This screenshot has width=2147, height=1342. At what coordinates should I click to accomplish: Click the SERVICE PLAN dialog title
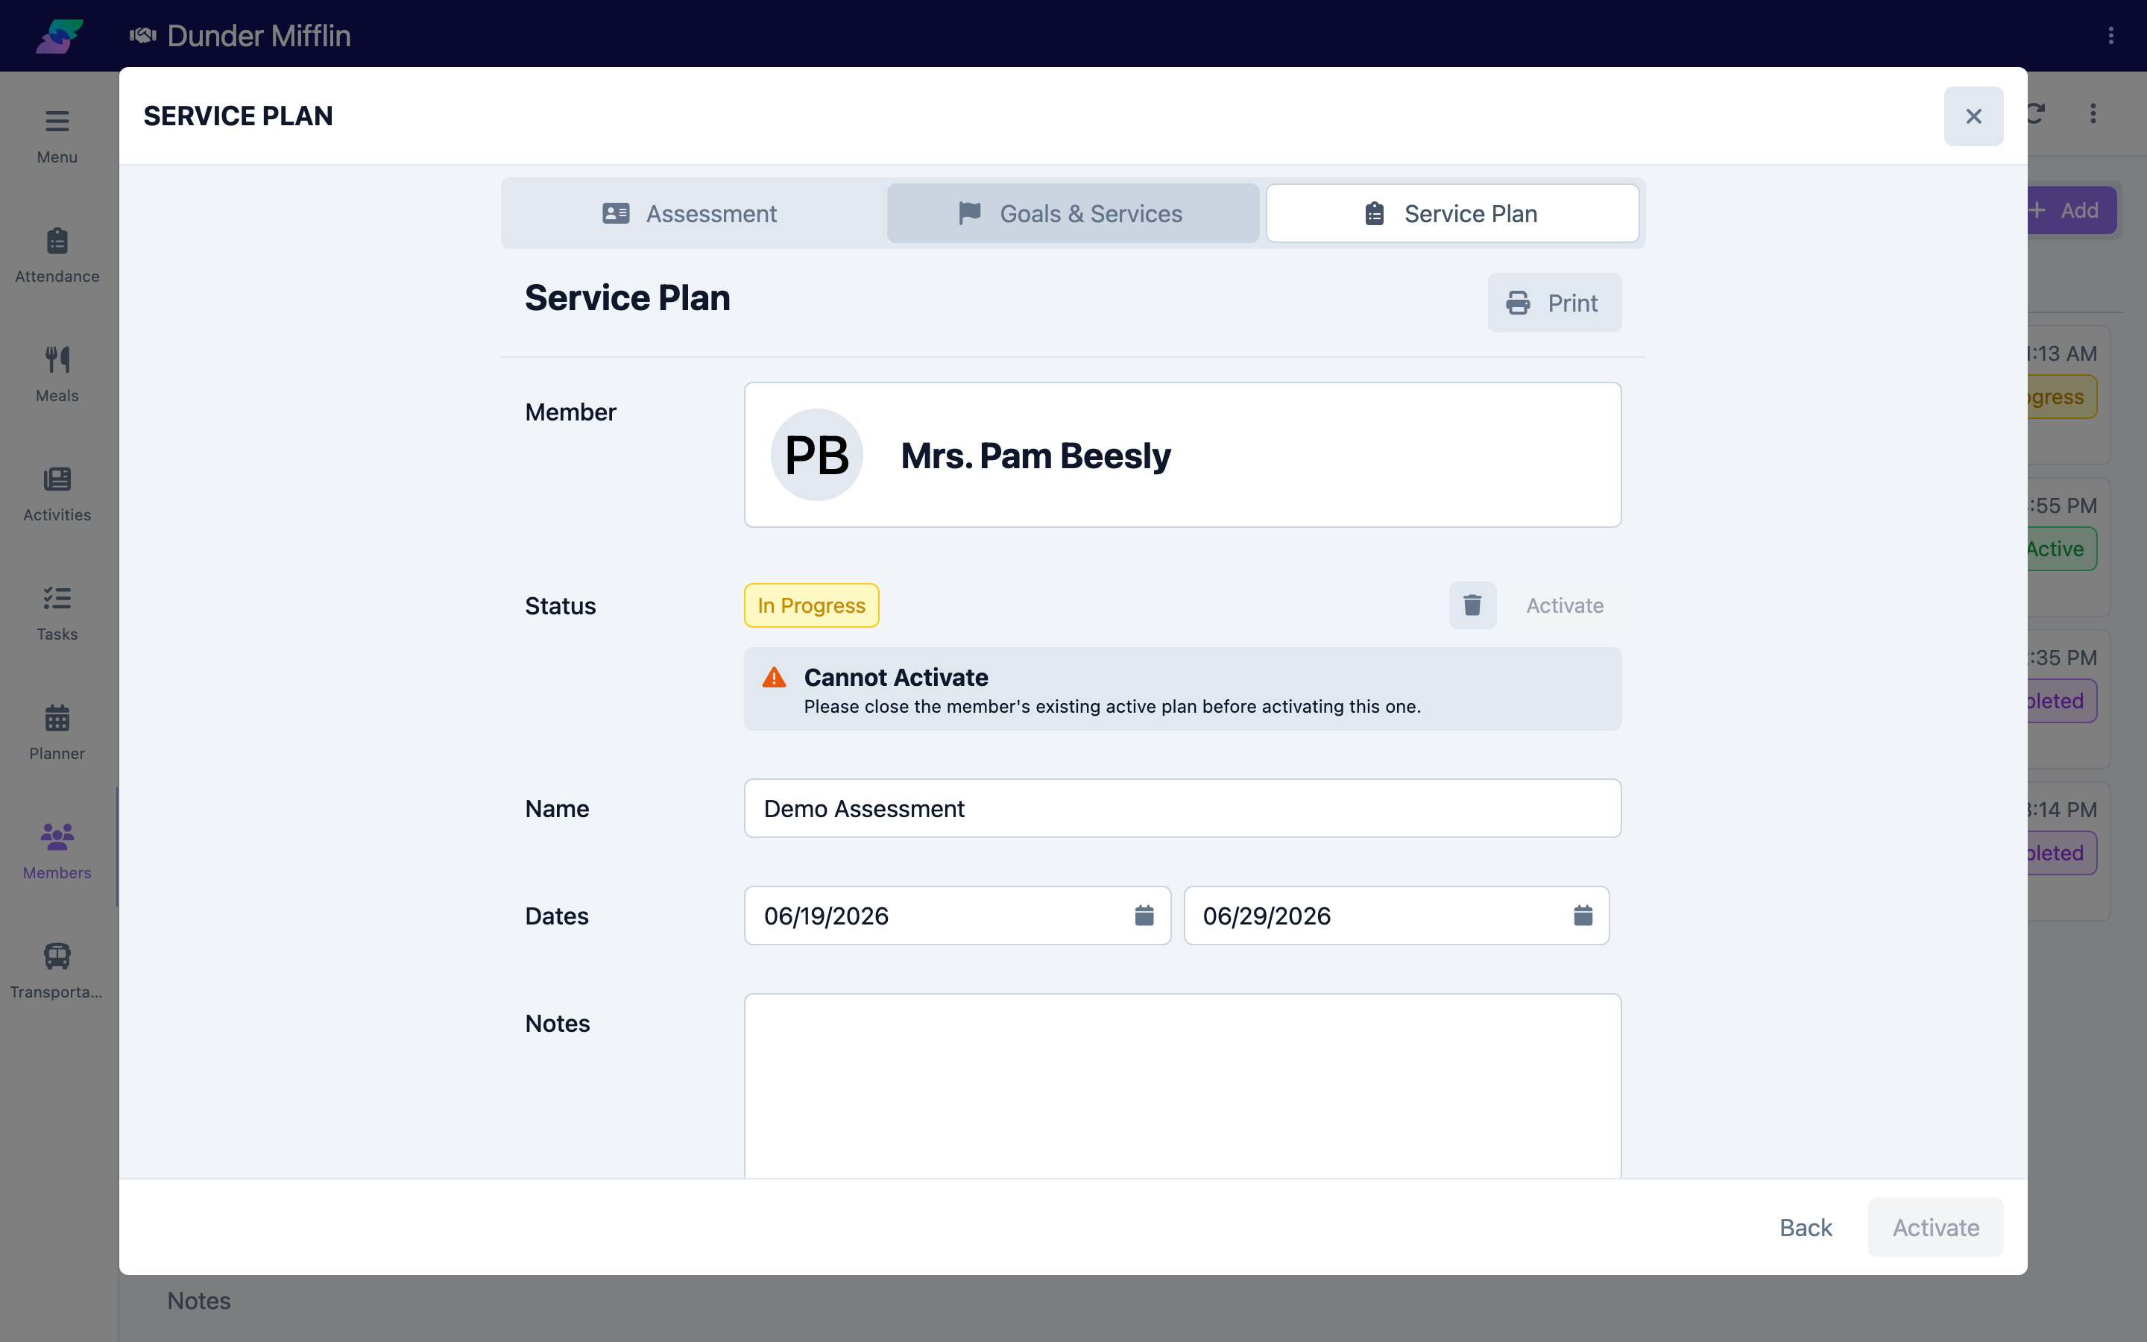coord(238,116)
